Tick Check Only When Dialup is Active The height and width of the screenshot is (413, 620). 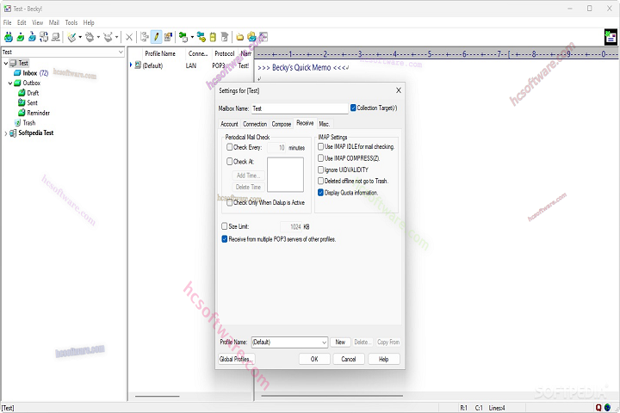(229, 202)
